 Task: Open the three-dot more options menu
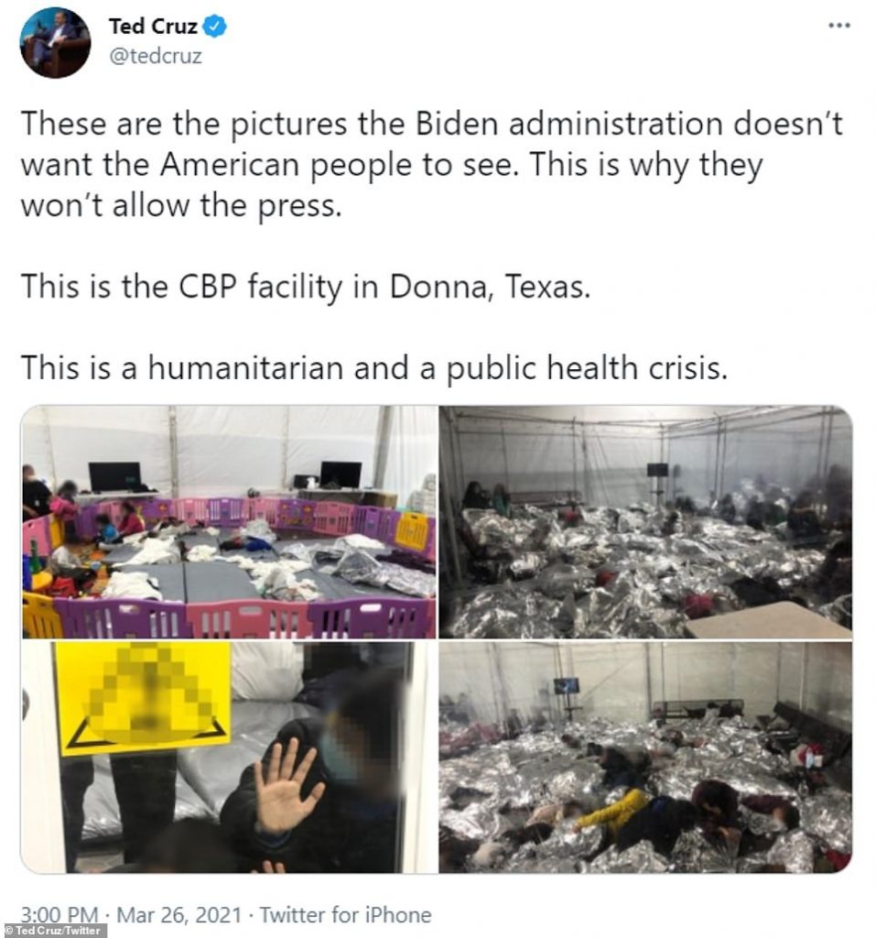(838, 26)
